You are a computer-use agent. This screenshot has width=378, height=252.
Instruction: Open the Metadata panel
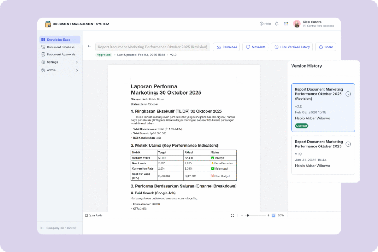[x=255, y=47]
